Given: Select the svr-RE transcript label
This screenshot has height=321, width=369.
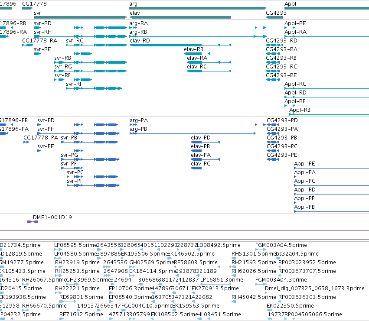Looking at the screenshot, I should (42, 49).
